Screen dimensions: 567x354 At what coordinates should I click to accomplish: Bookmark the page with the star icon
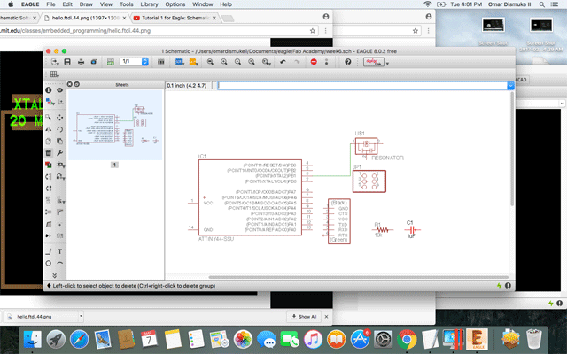tap(313, 31)
